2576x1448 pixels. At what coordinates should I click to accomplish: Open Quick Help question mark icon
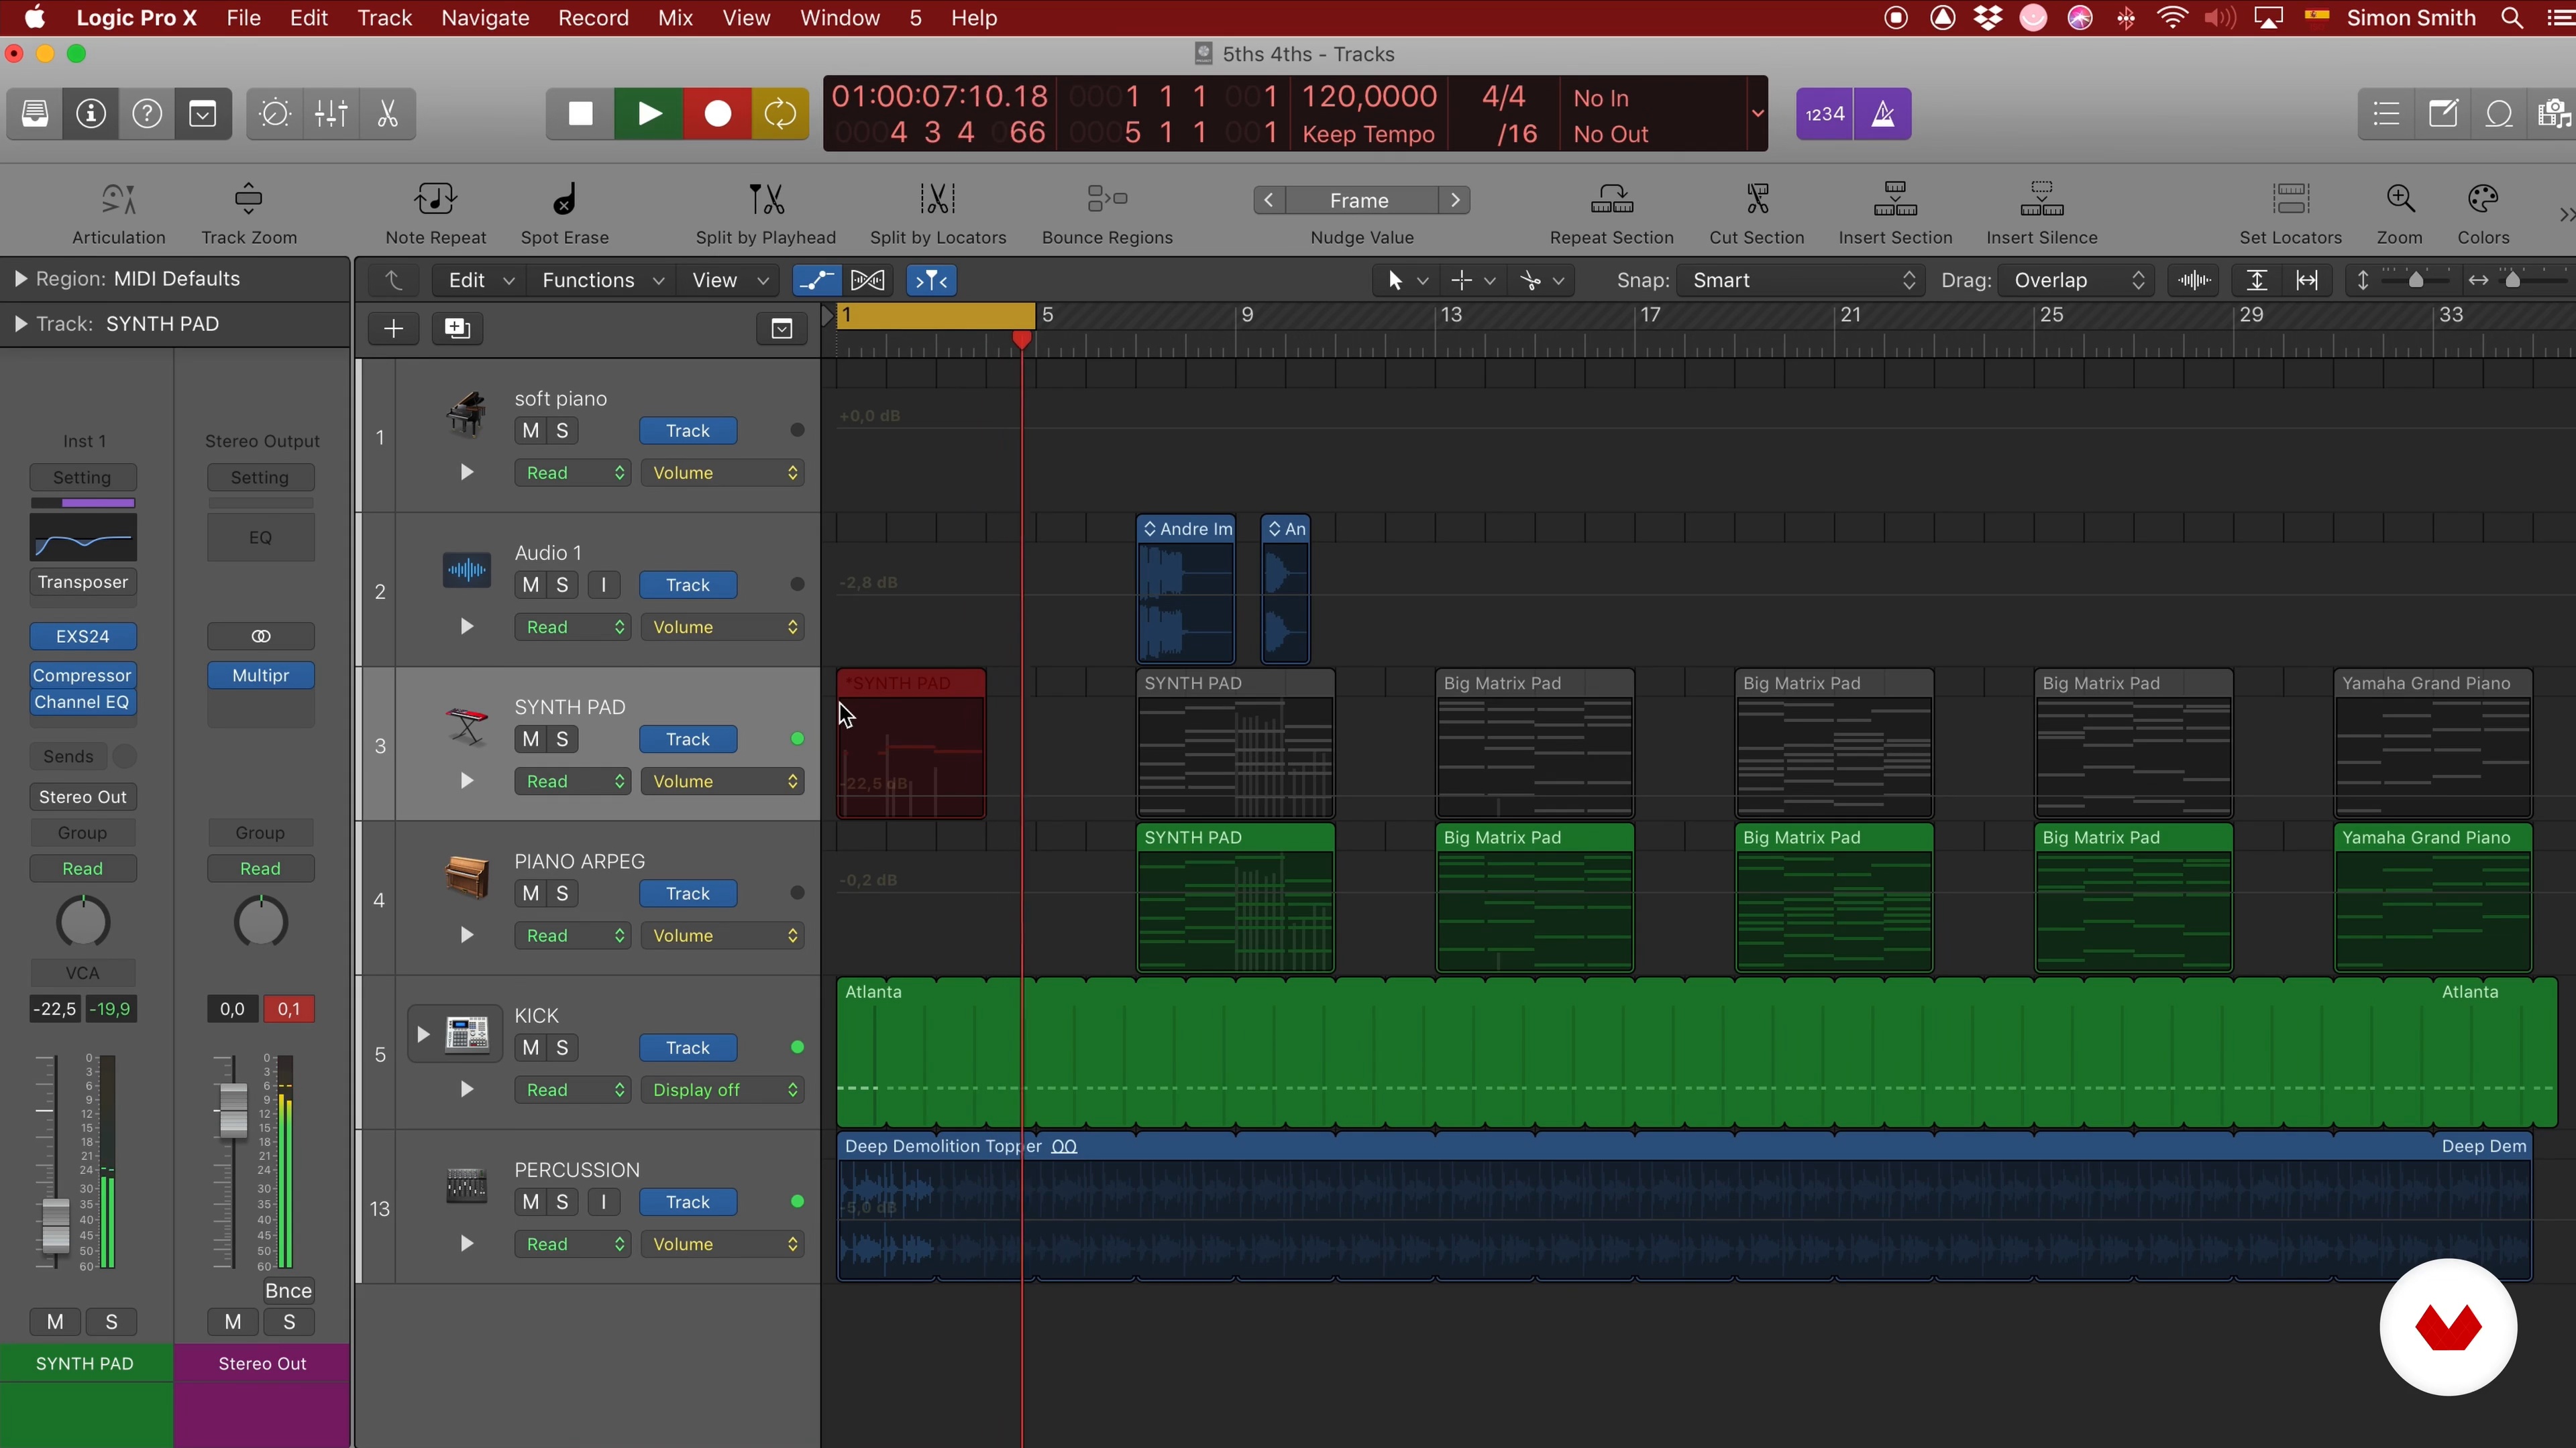click(x=147, y=114)
